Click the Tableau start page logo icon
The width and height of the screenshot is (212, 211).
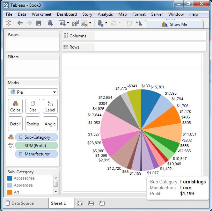(x=9, y=23)
